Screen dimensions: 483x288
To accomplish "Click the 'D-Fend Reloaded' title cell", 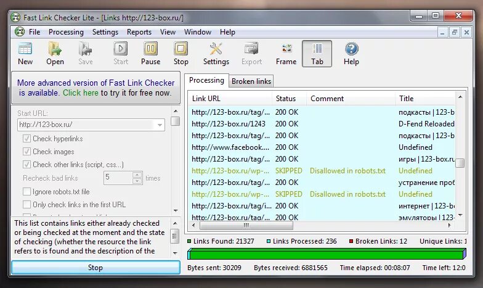I will 426,124.
